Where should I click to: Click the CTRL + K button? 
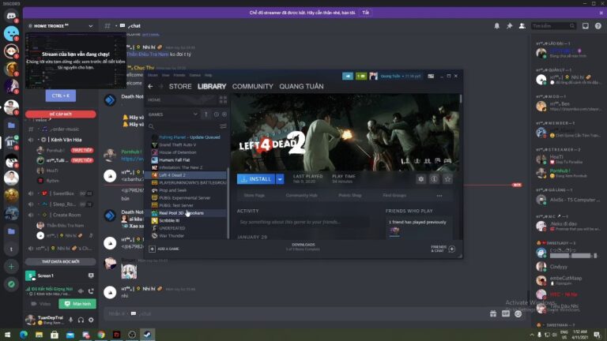60,96
